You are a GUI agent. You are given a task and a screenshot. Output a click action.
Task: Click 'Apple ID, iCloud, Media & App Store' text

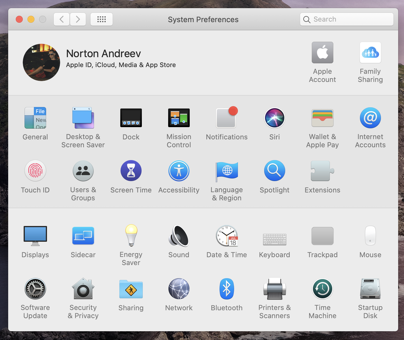(121, 65)
